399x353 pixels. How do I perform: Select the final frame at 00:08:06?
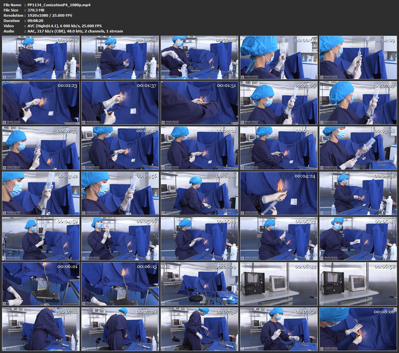358,329
